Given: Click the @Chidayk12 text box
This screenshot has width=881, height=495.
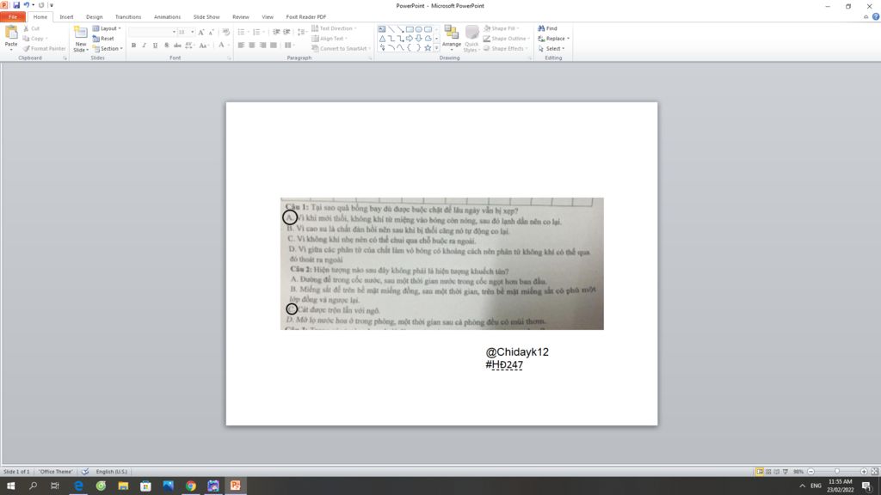Looking at the screenshot, I should point(517,358).
